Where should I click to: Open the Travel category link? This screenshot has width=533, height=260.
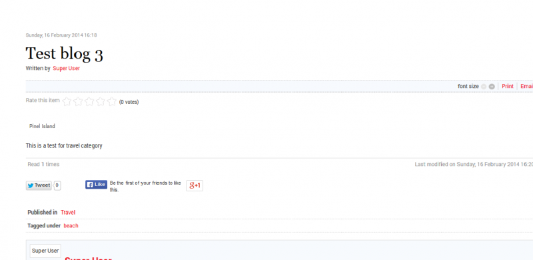tap(68, 213)
